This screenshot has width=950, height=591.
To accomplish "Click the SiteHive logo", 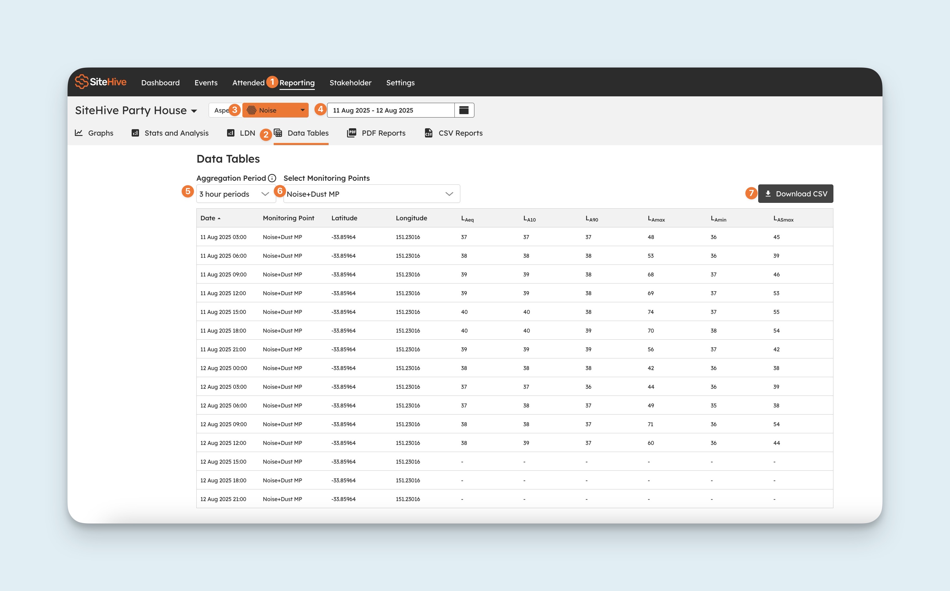I will (x=100, y=82).
